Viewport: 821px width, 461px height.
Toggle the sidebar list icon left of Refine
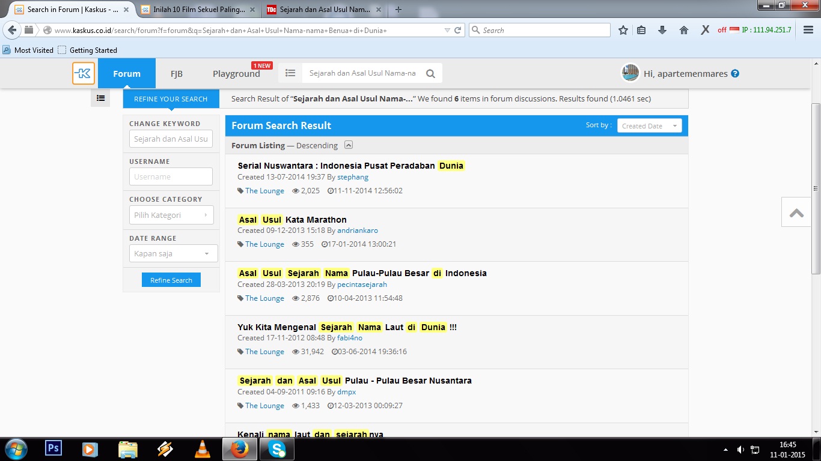click(100, 98)
